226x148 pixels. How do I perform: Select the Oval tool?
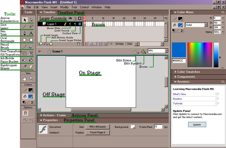[x=24, y=40]
